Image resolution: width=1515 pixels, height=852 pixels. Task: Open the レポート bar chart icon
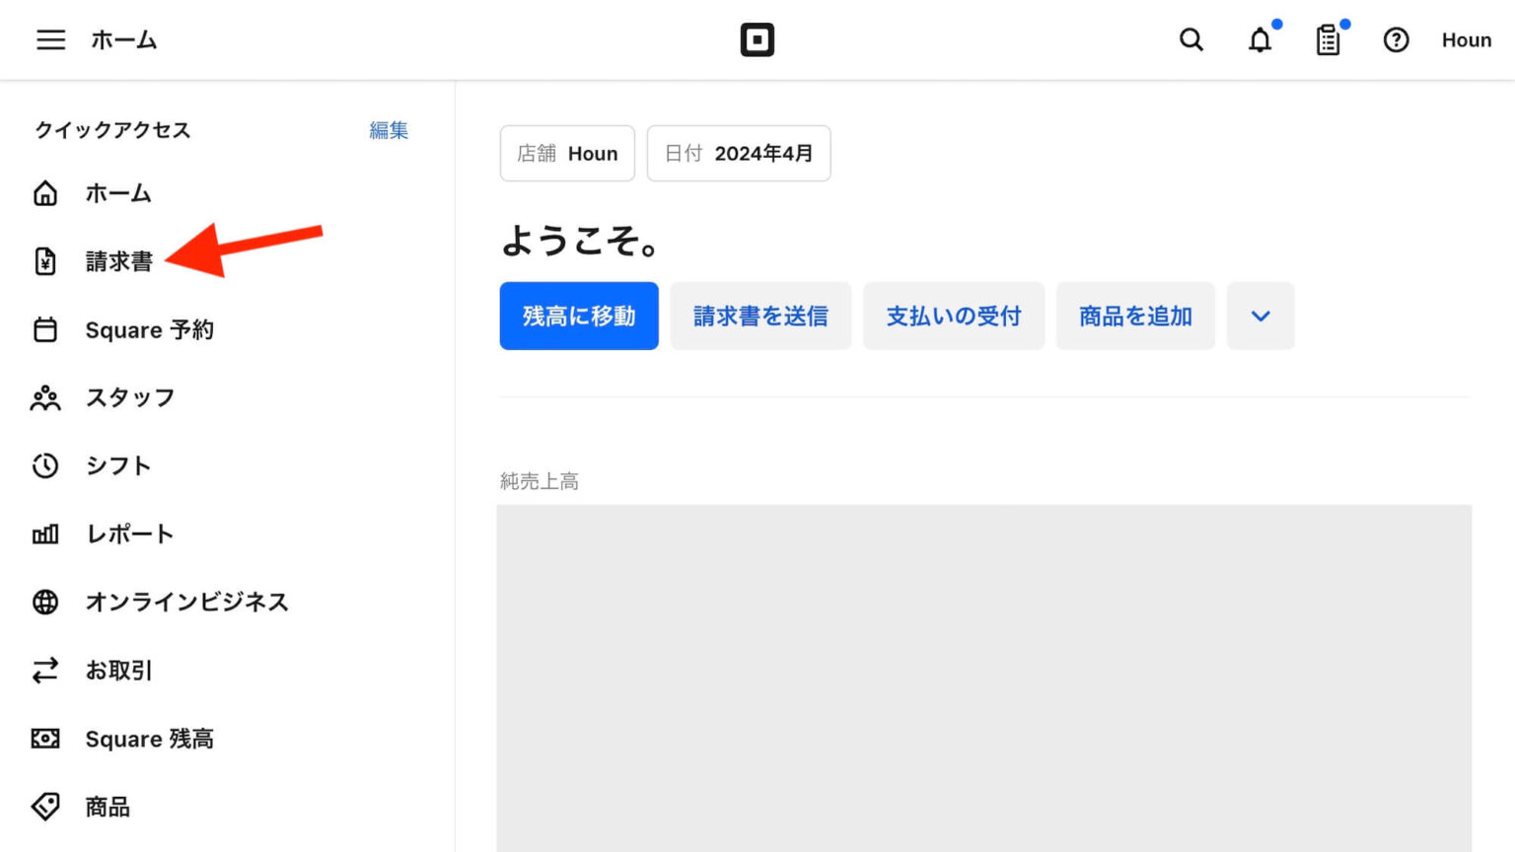(x=45, y=533)
